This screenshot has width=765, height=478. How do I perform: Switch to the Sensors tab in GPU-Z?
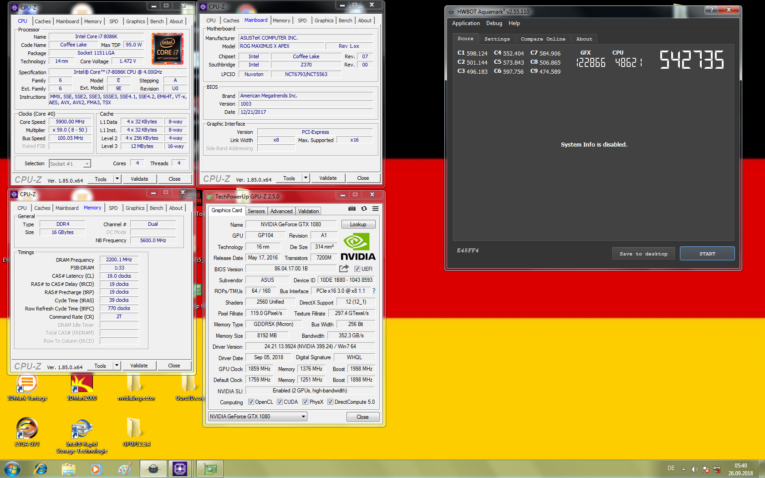pos(256,211)
